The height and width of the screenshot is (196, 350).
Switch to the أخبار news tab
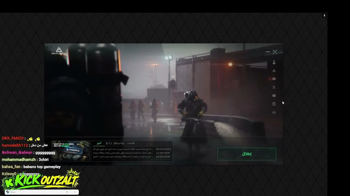pos(99,143)
